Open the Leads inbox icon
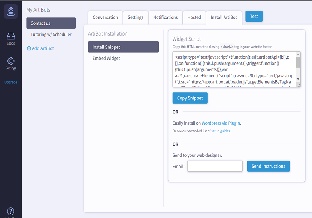 [x=11, y=37]
